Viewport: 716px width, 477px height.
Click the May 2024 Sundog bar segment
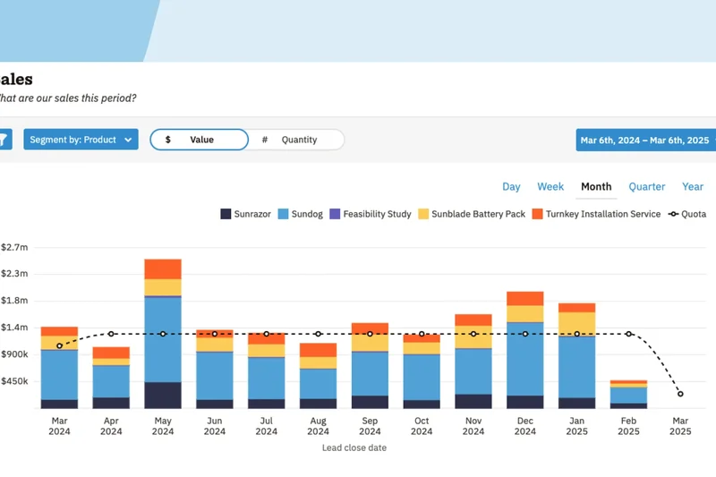(x=163, y=338)
